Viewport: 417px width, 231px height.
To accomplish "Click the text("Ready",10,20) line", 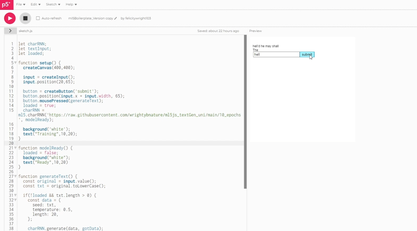I will pyautogui.click(x=45, y=162).
